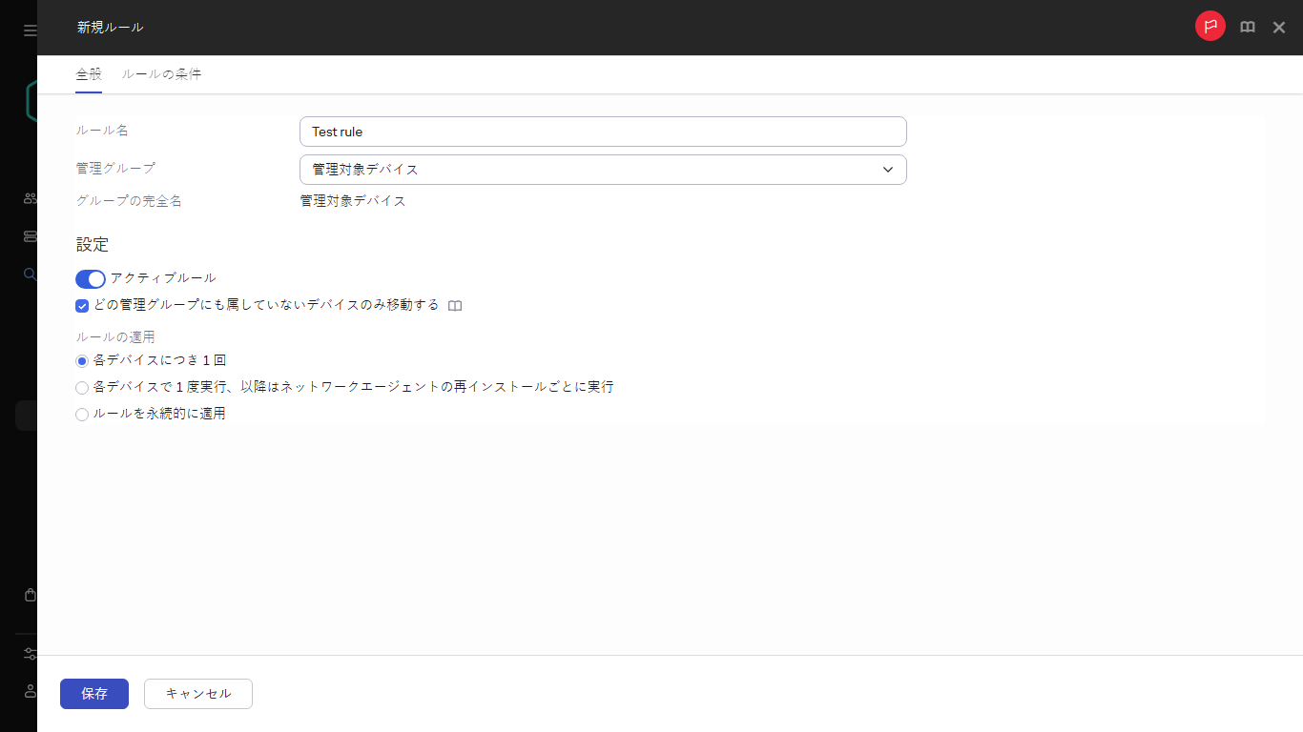Edit the rule name in the ルール名 field
The width and height of the screenshot is (1303, 732).
[x=602, y=131]
